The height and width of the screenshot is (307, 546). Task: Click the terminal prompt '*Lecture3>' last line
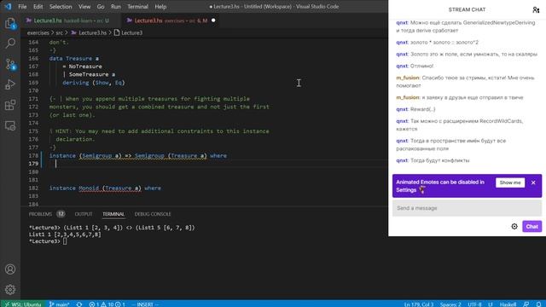click(x=44, y=241)
